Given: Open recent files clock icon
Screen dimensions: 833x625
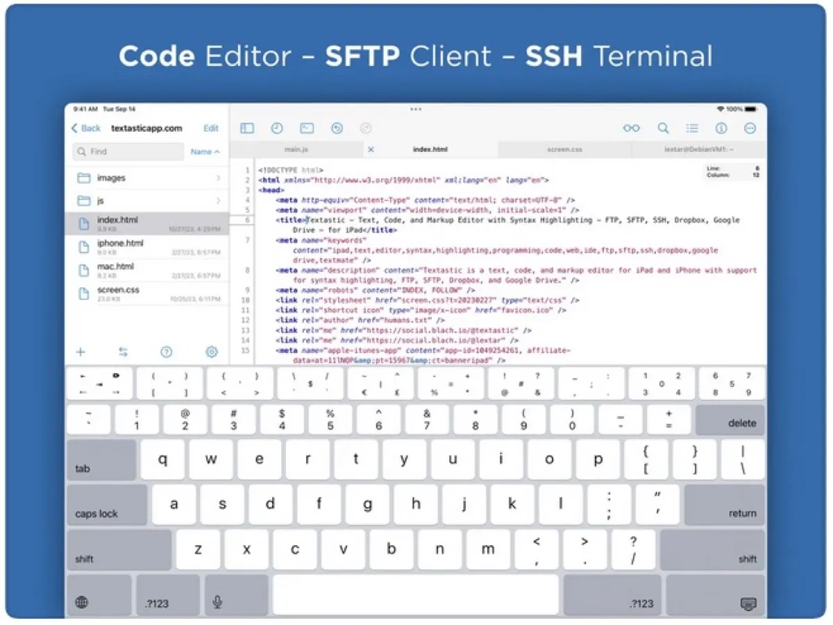Looking at the screenshot, I should 277,128.
